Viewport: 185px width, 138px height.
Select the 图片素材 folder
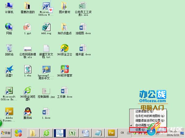[64, 8]
